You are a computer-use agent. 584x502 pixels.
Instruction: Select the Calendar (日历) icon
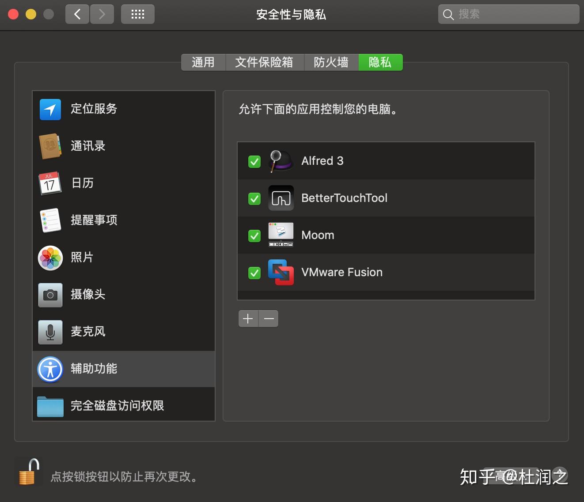click(49, 183)
